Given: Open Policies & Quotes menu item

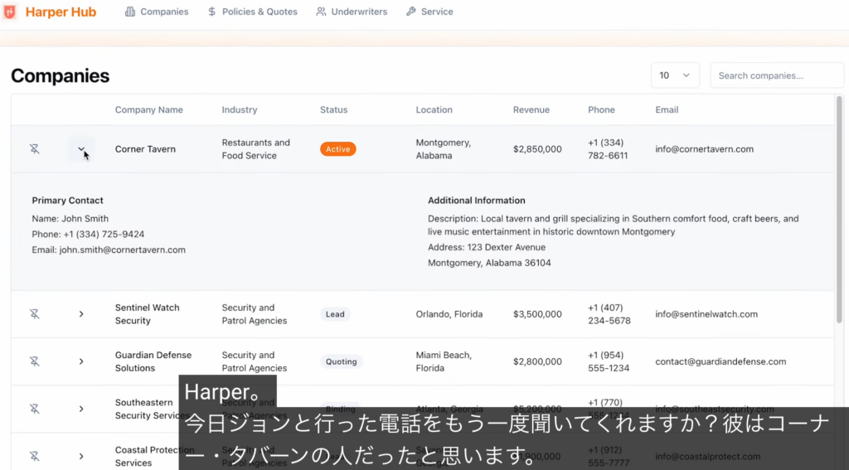Looking at the screenshot, I should coord(252,12).
